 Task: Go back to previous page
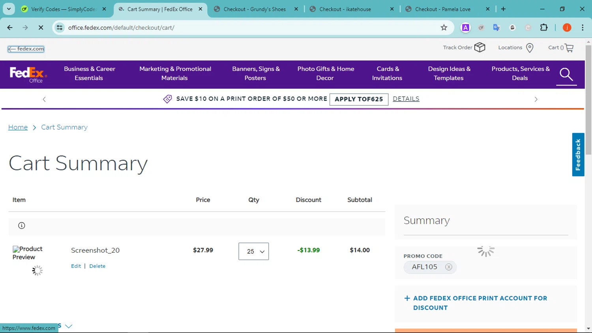click(10, 28)
